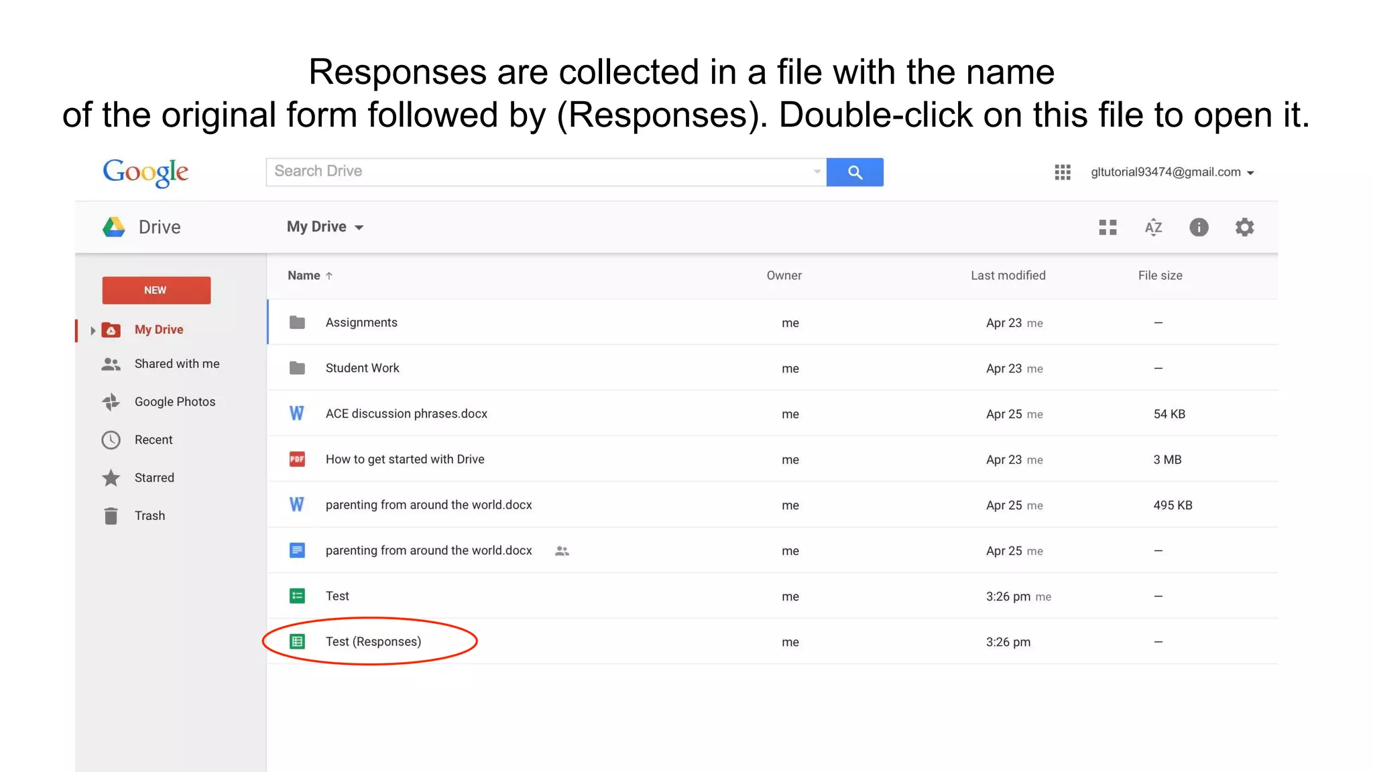Click the Recent clock icon
The image size is (1373, 772).
coord(111,440)
